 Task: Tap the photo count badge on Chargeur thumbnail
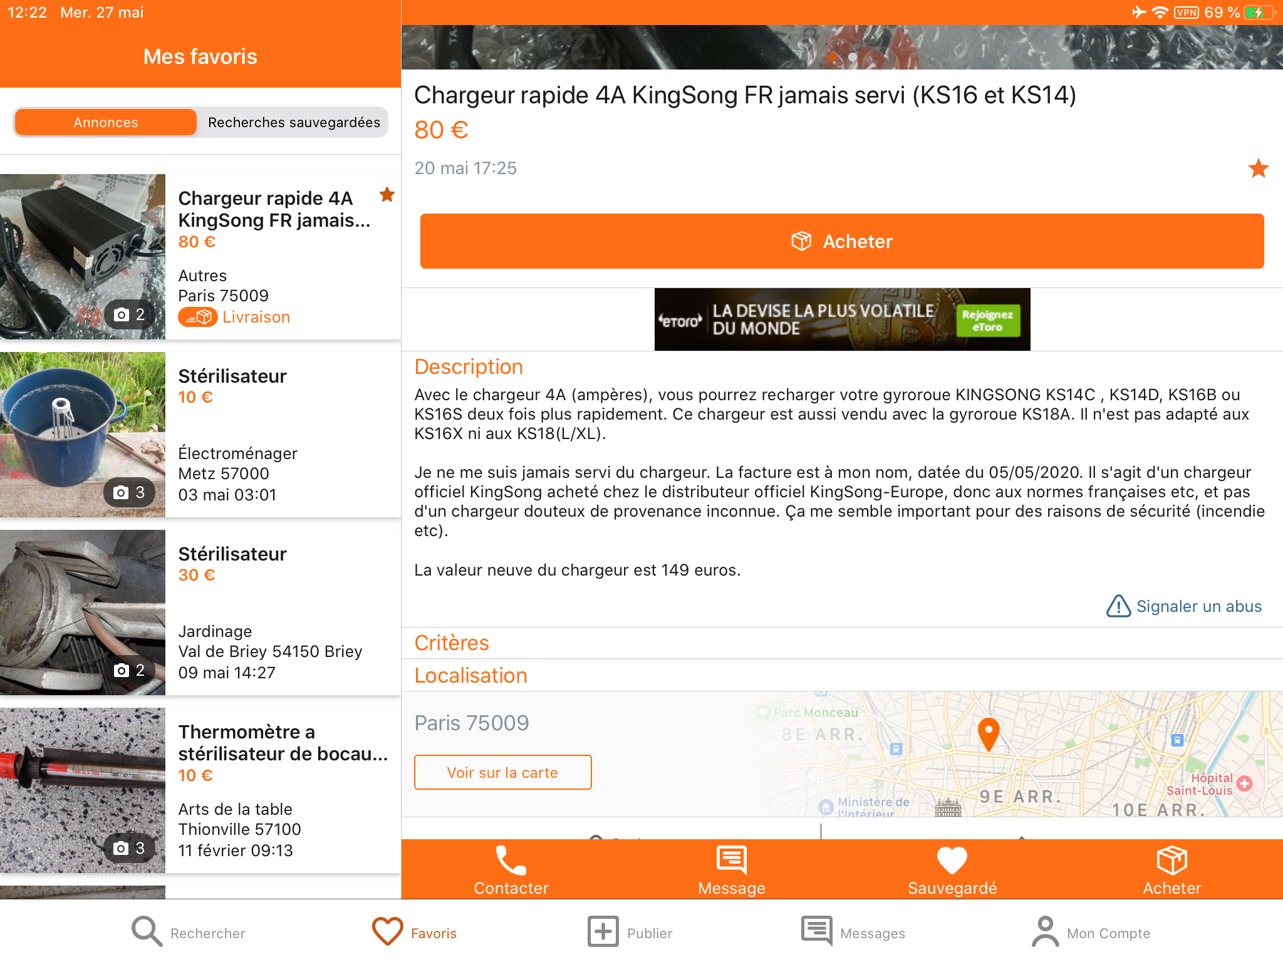tap(130, 314)
